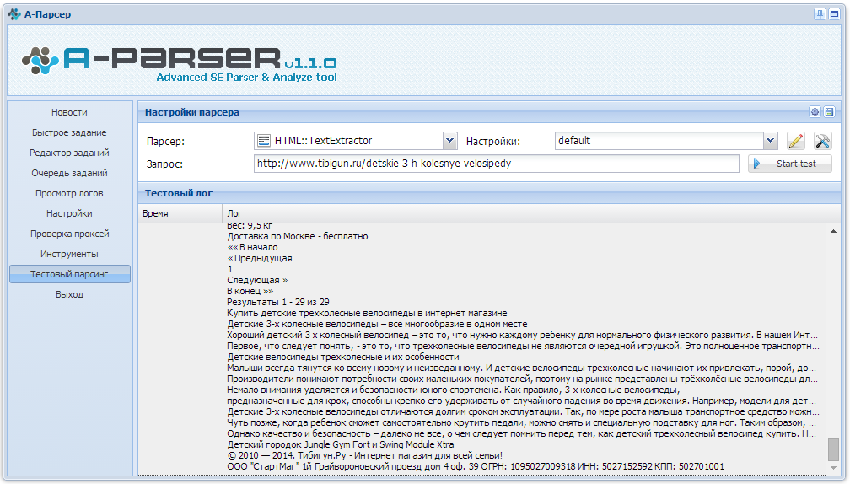Open the wrench and screwdriver tools icon
Image resolution: width=850 pixels, height=484 pixels.
pyautogui.click(x=822, y=141)
